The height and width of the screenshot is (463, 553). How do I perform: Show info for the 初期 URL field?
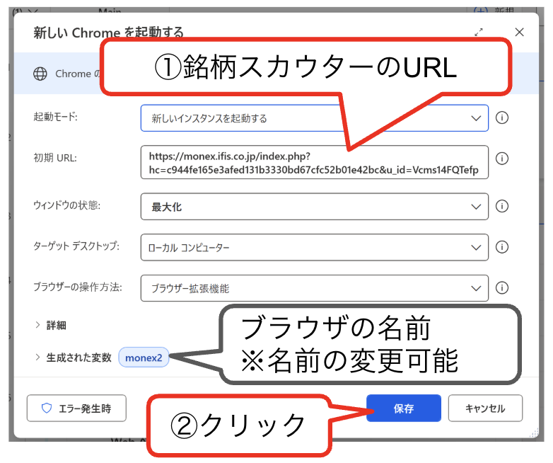502,159
